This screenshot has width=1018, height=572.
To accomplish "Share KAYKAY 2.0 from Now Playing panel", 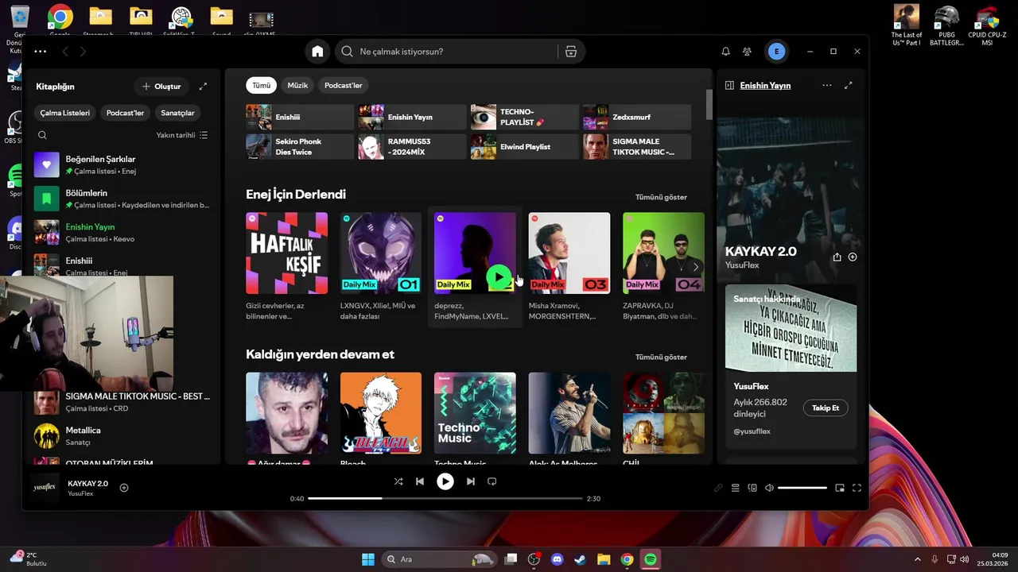I will click(837, 257).
